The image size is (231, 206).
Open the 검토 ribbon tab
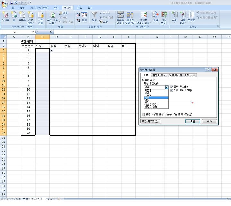(x=80, y=8)
